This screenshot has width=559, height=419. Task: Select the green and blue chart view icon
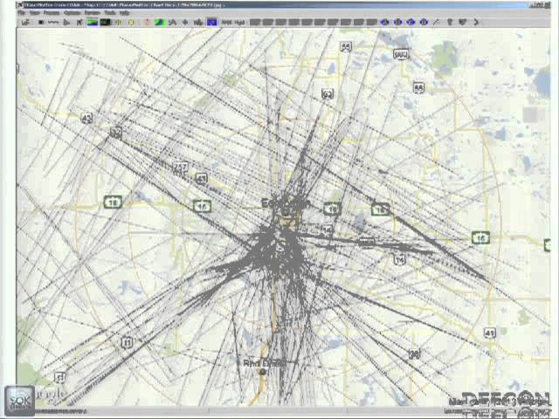[93, 23]
